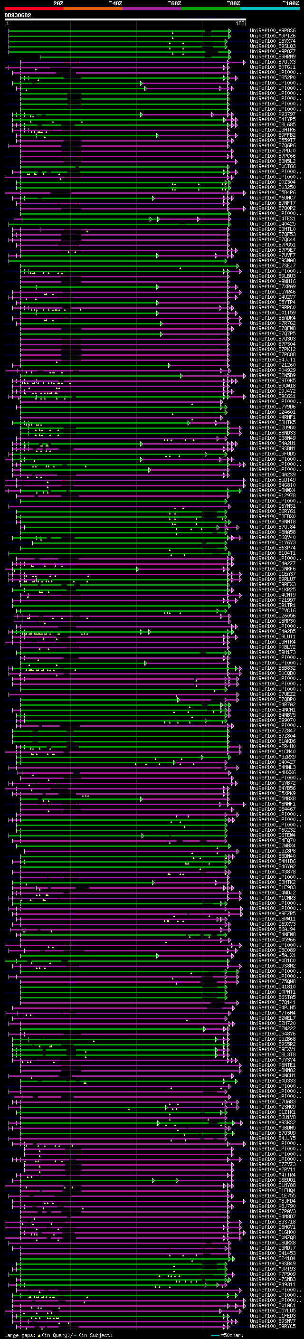Select the UniRef100_B7PDJ0 label
Image resolution: width=304 pixels, height=1339 pixels.
pos(273,151)
